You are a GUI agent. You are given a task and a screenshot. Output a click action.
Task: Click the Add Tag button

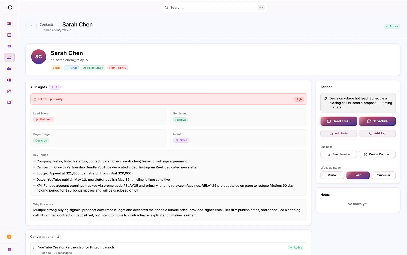coord(377,133)
